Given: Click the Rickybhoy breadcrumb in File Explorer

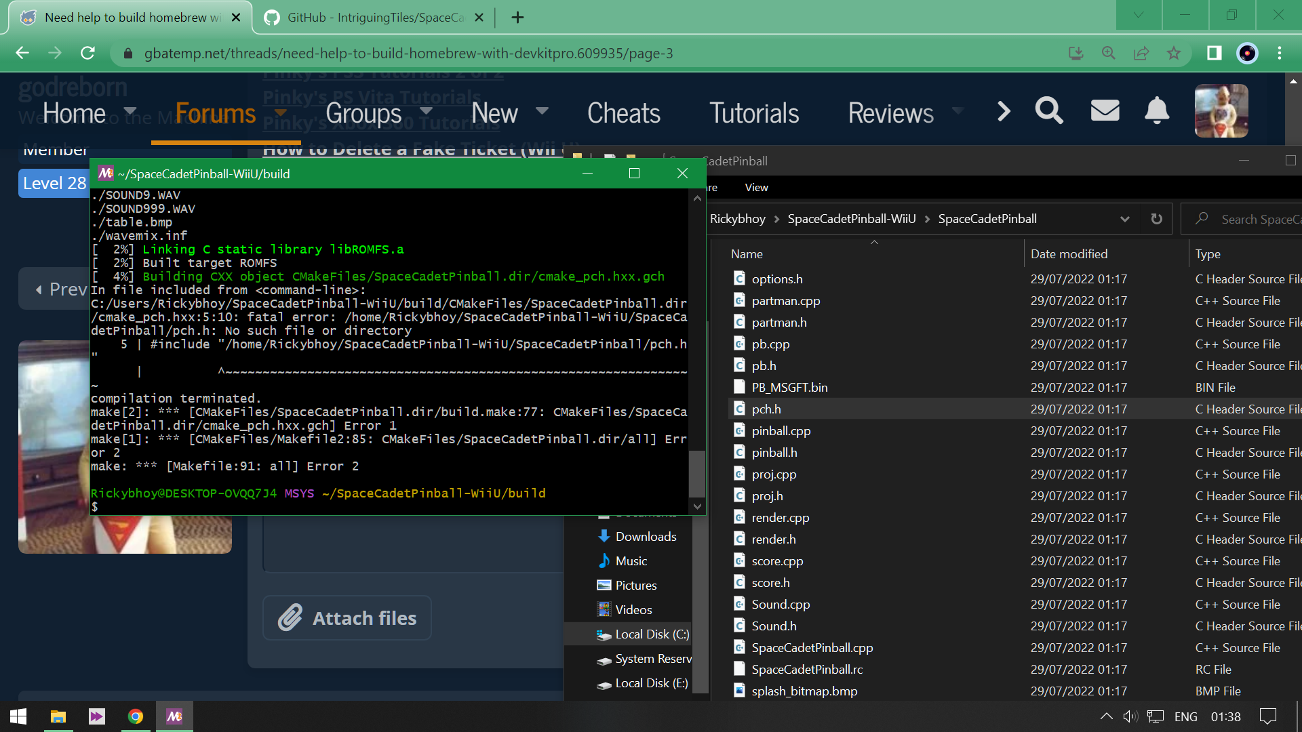Looking at the screenshot, I should tap(738, 219).
